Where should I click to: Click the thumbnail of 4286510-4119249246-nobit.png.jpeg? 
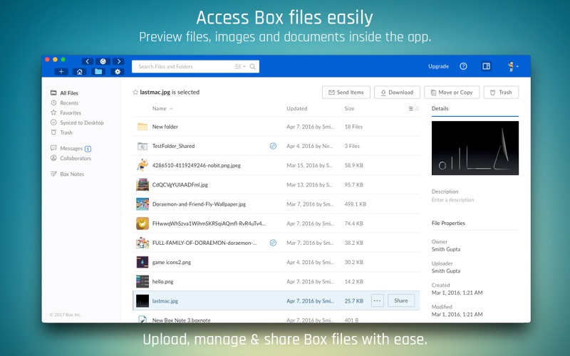coord(142,165)
